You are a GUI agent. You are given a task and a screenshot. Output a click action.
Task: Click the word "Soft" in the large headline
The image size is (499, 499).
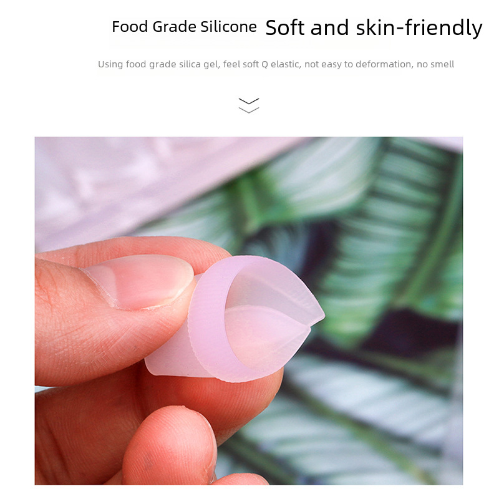(x=285, y=27)
